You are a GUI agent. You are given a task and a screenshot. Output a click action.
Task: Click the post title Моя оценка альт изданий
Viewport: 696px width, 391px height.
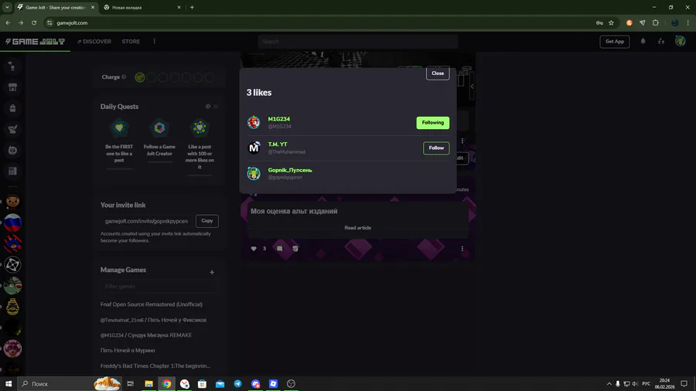294,211
